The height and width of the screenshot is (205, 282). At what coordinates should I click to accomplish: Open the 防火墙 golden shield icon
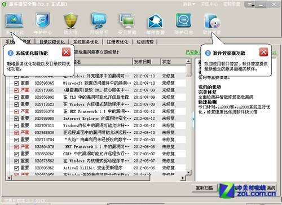coord(70,20)
